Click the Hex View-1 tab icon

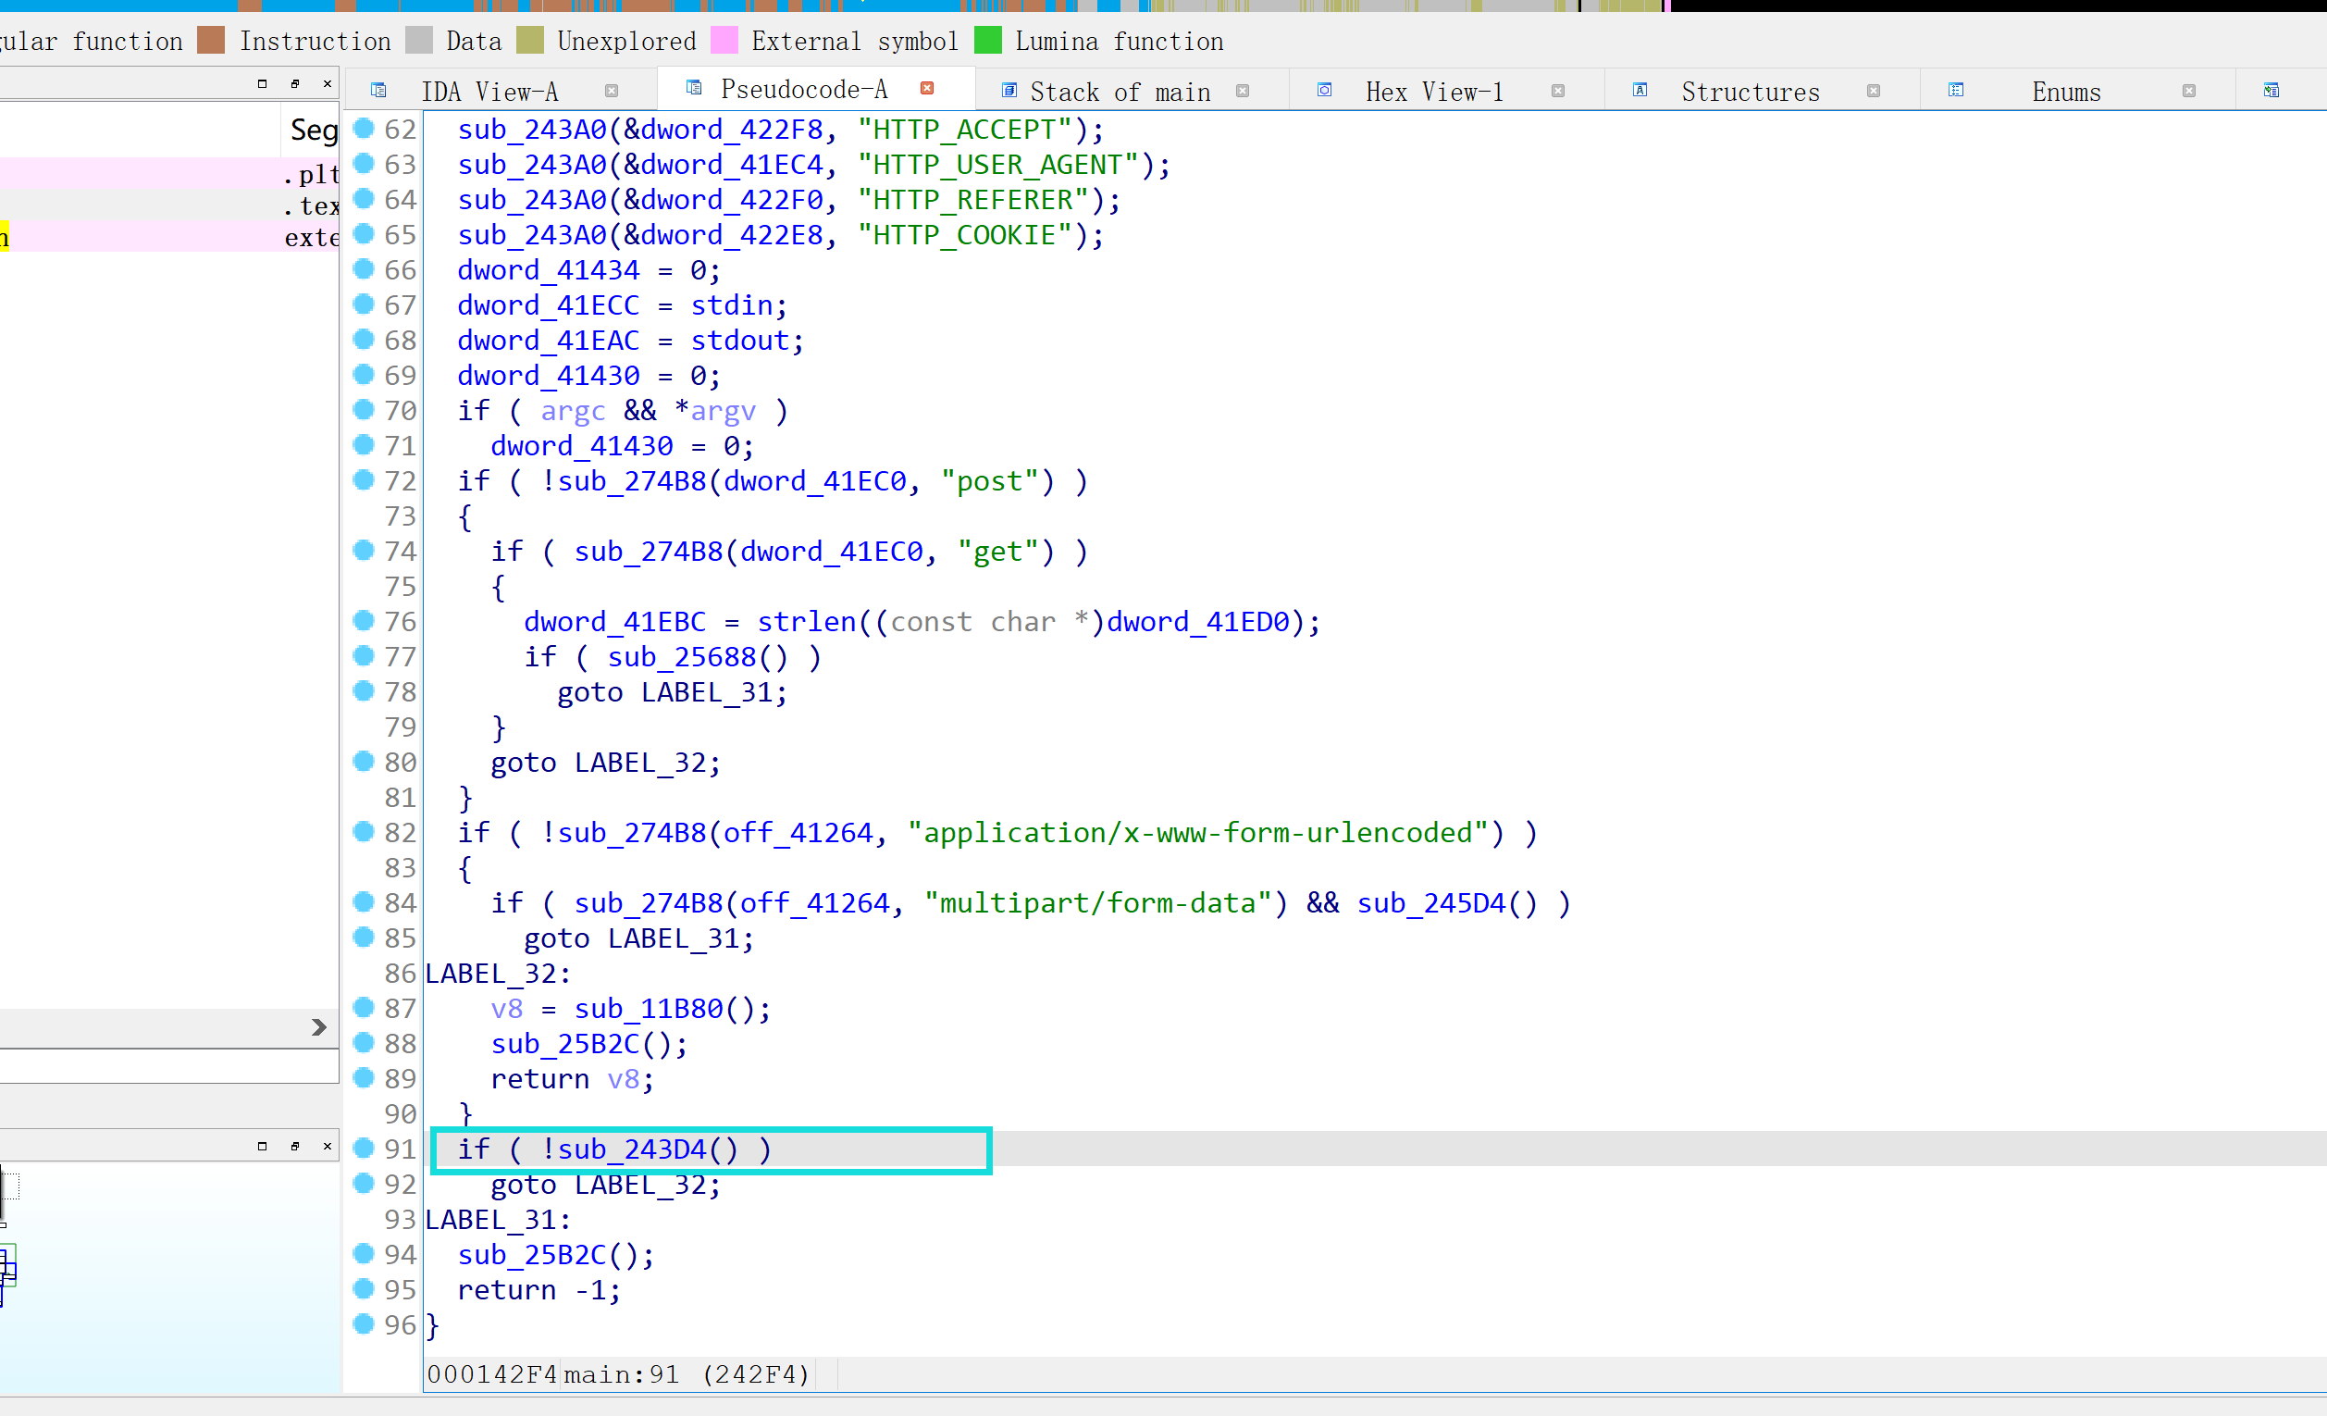pos(1325,91)
